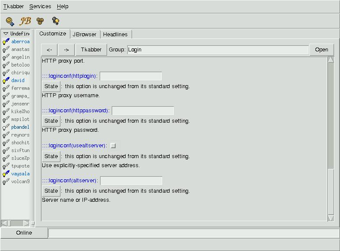Click the back arrow navigation button

[x=49, y=50]
